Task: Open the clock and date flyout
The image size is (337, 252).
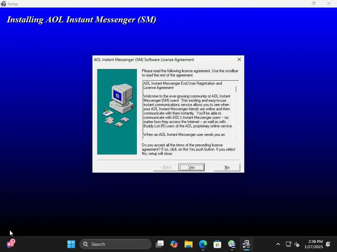Action: (314, 244)
